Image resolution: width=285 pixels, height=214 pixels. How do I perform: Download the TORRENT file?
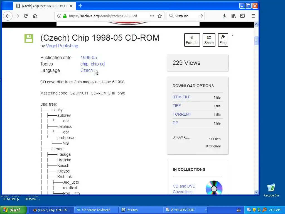tap(182, 114)
